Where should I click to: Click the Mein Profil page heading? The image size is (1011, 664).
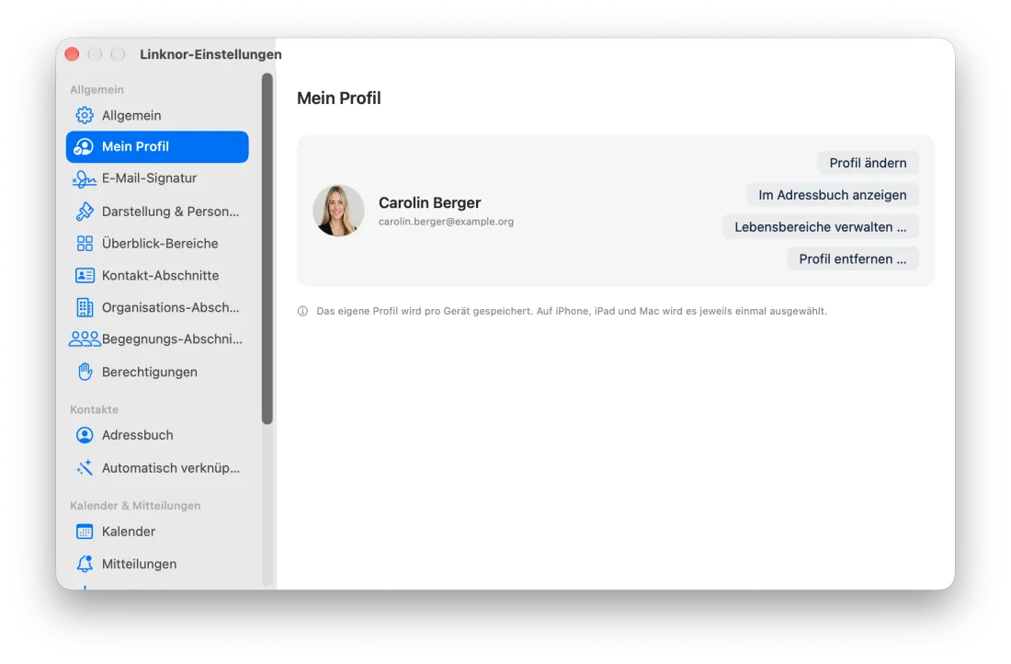(x=339, y=98)
